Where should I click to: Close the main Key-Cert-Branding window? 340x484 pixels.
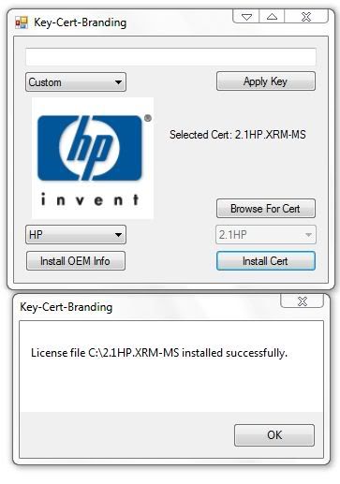(x=306, y=16)
